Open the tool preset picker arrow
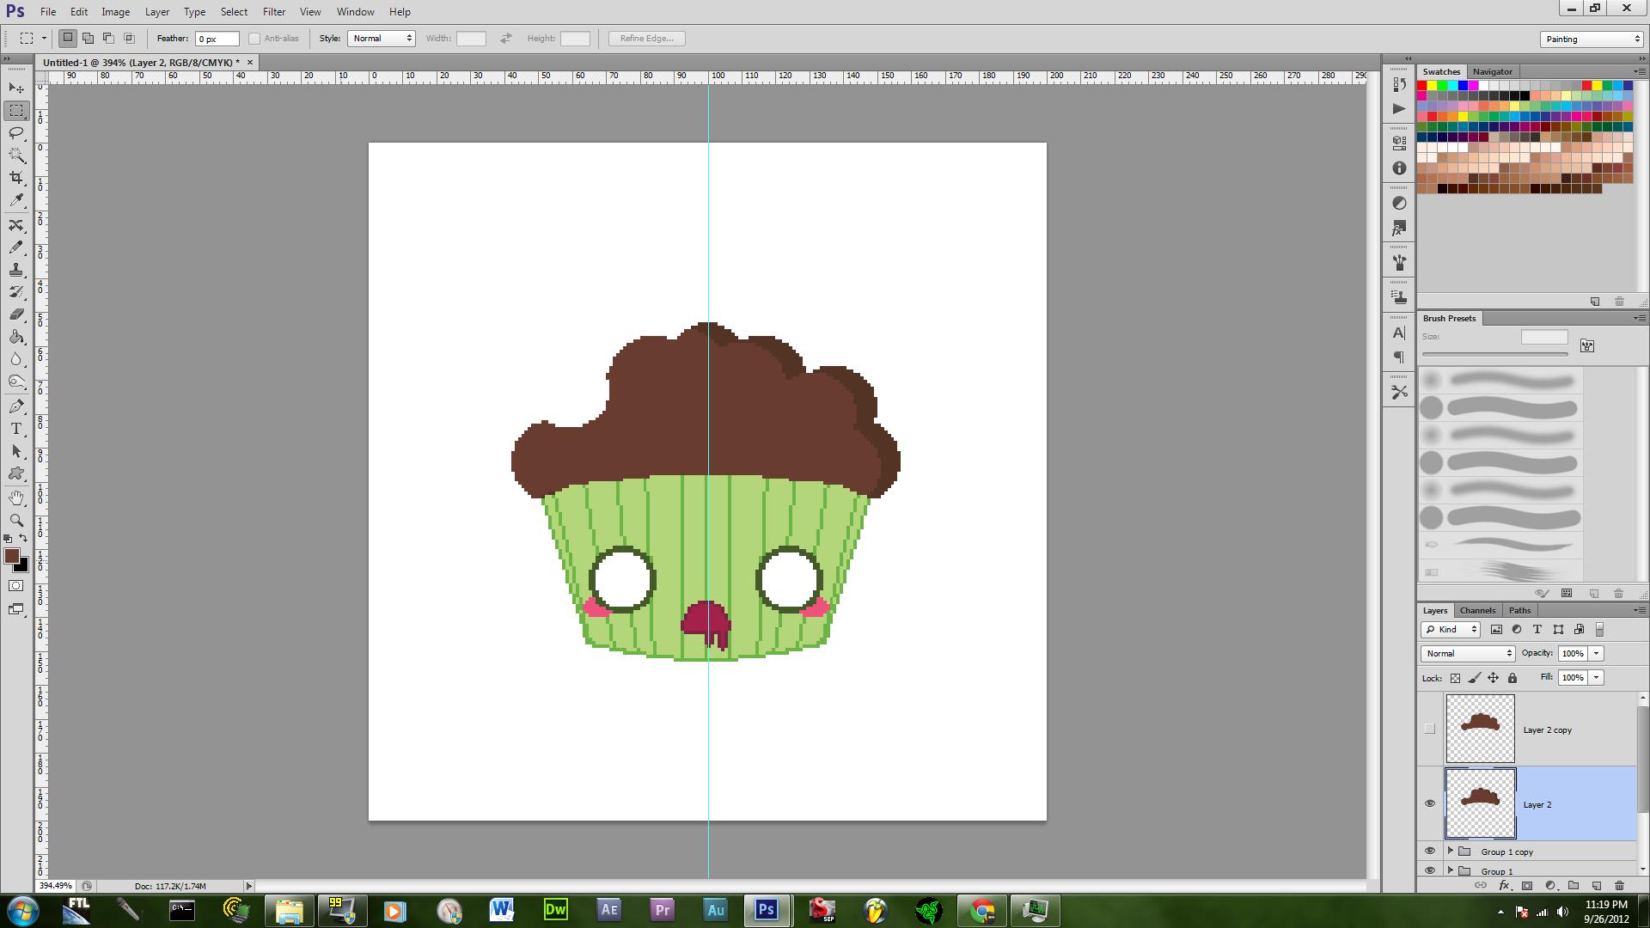 (x=44, y=39)
